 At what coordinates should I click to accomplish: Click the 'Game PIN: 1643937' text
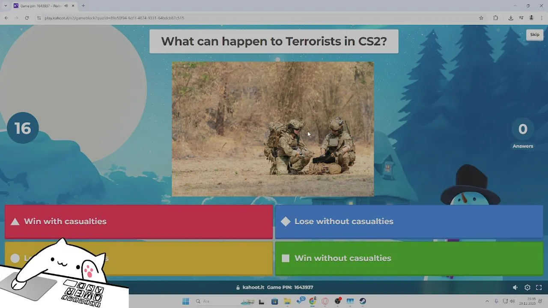290,287
